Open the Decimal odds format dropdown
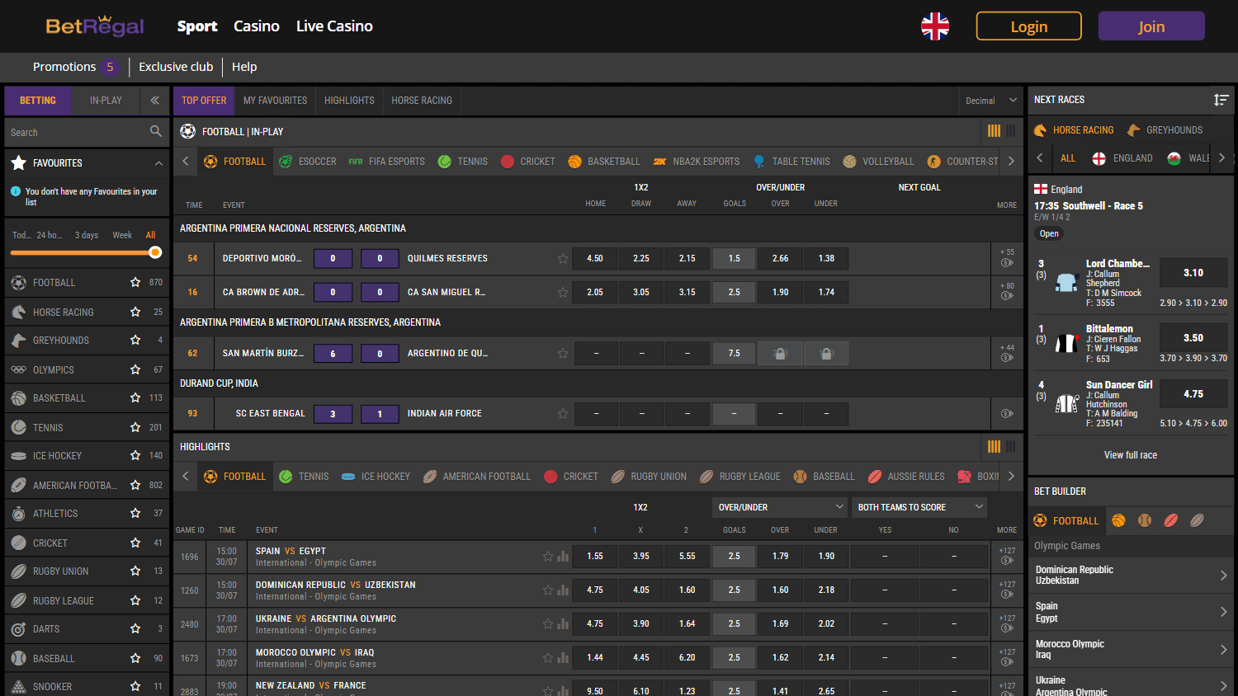This screenshot has width=1238, height=696. point(990,101)
